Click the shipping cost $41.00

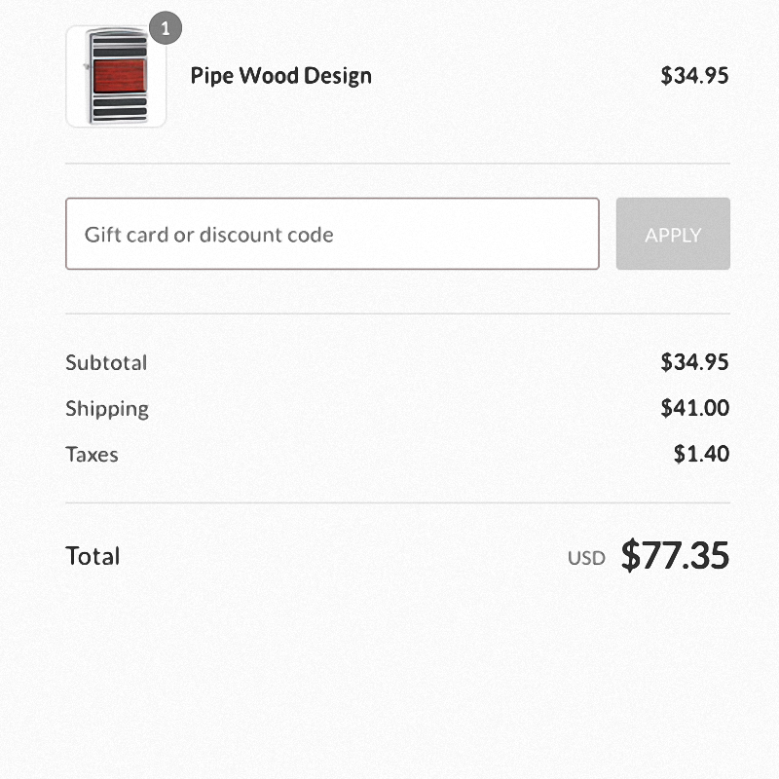click(x=694, y=408)
